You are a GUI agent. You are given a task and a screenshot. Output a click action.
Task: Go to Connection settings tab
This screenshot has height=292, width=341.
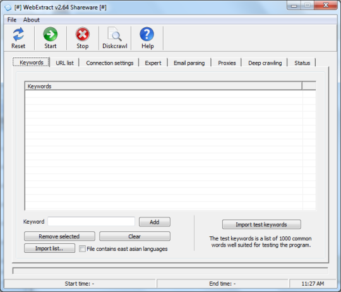tap(110, 63)
